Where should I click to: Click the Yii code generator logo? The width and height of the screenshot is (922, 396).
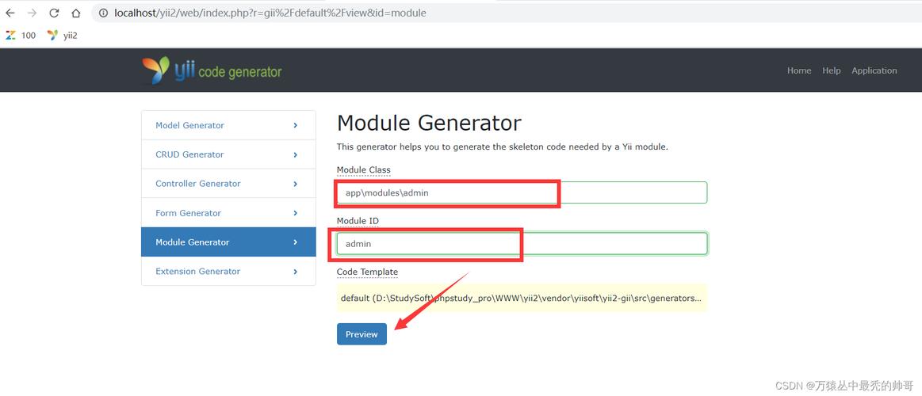pos(212,70)
